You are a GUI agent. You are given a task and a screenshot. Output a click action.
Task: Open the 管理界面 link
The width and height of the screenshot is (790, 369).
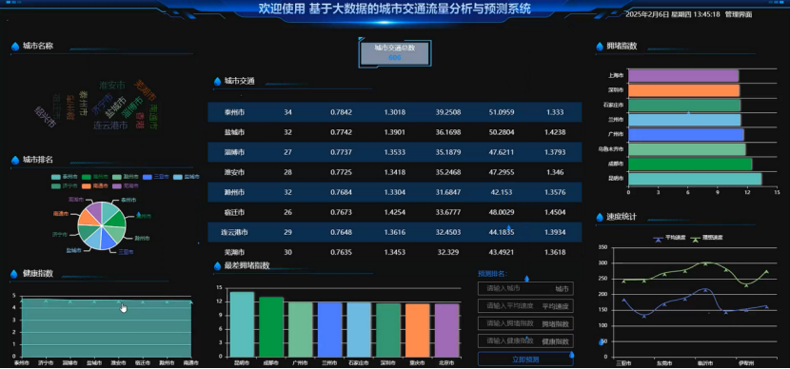point(738,14)
